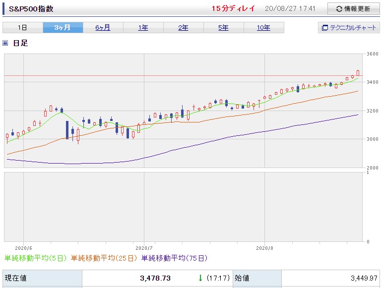Click the 3200 y-axis label
Viewport: 382px width, 288px height.
(373, 111)
